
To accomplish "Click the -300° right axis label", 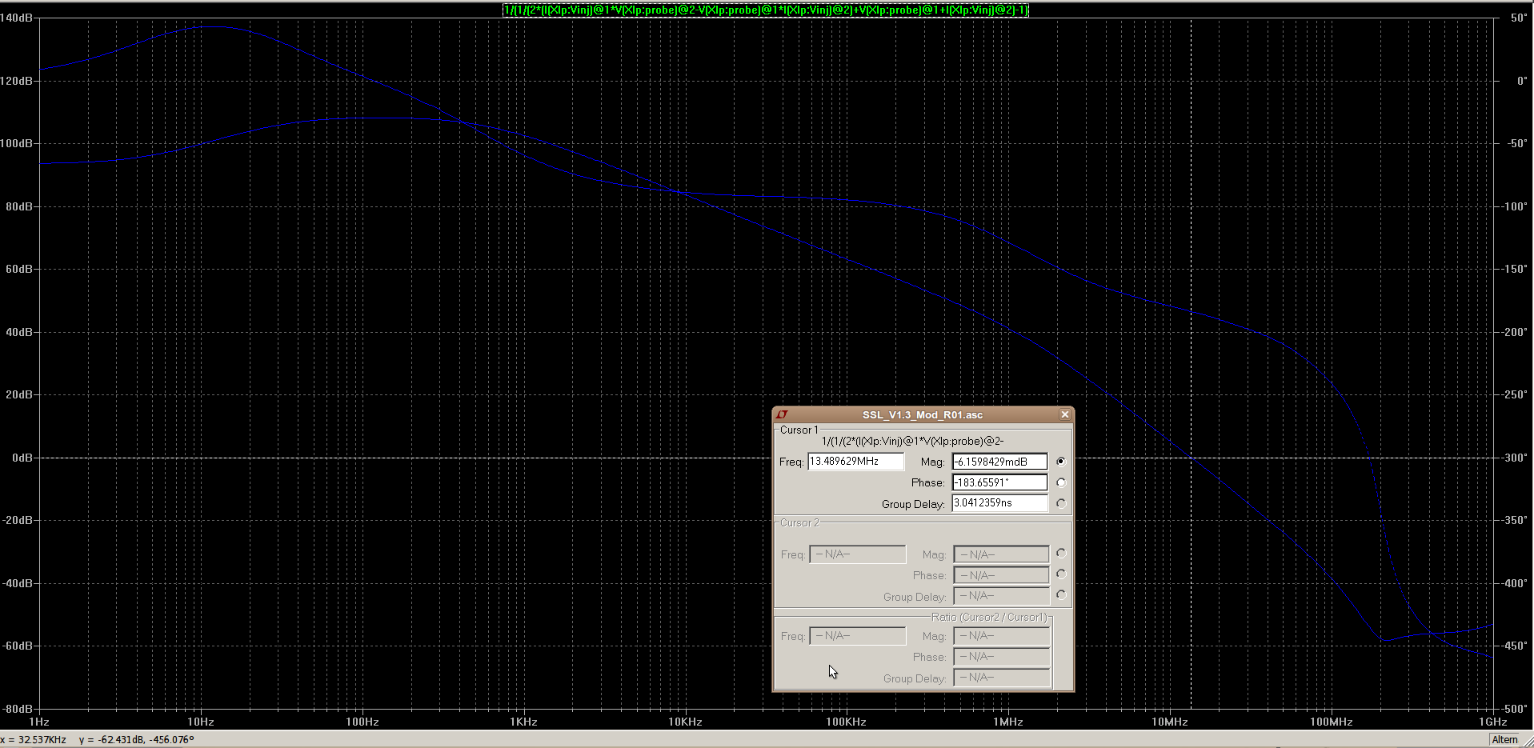I will tap(1515, 458).
